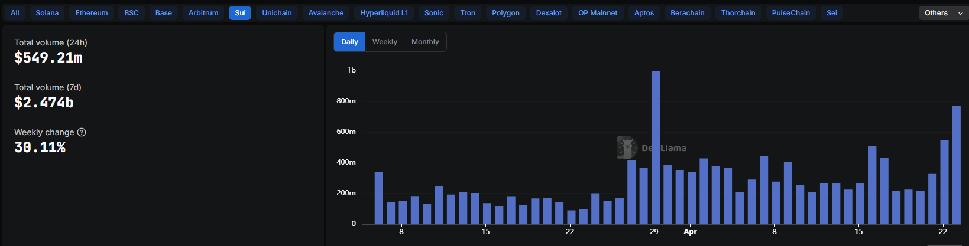Choose the BSC chain filter

[131, 13]
